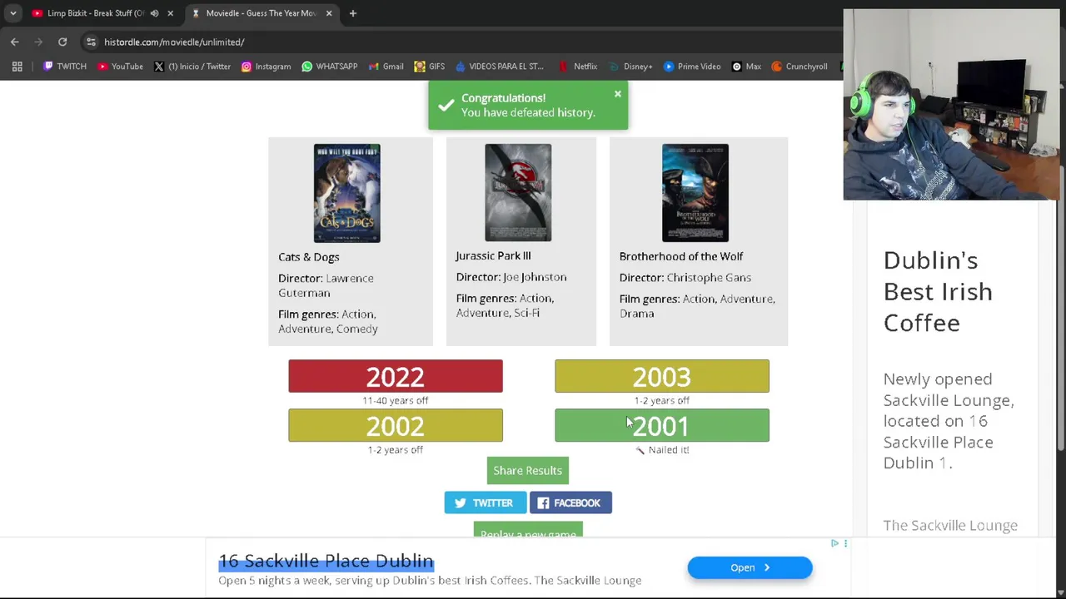The image size is (1066, 599).
Task: Open the TWITCH bookmark
Action: tap(64, 67)
